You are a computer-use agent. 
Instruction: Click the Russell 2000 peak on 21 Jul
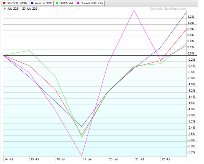(134, 11)
